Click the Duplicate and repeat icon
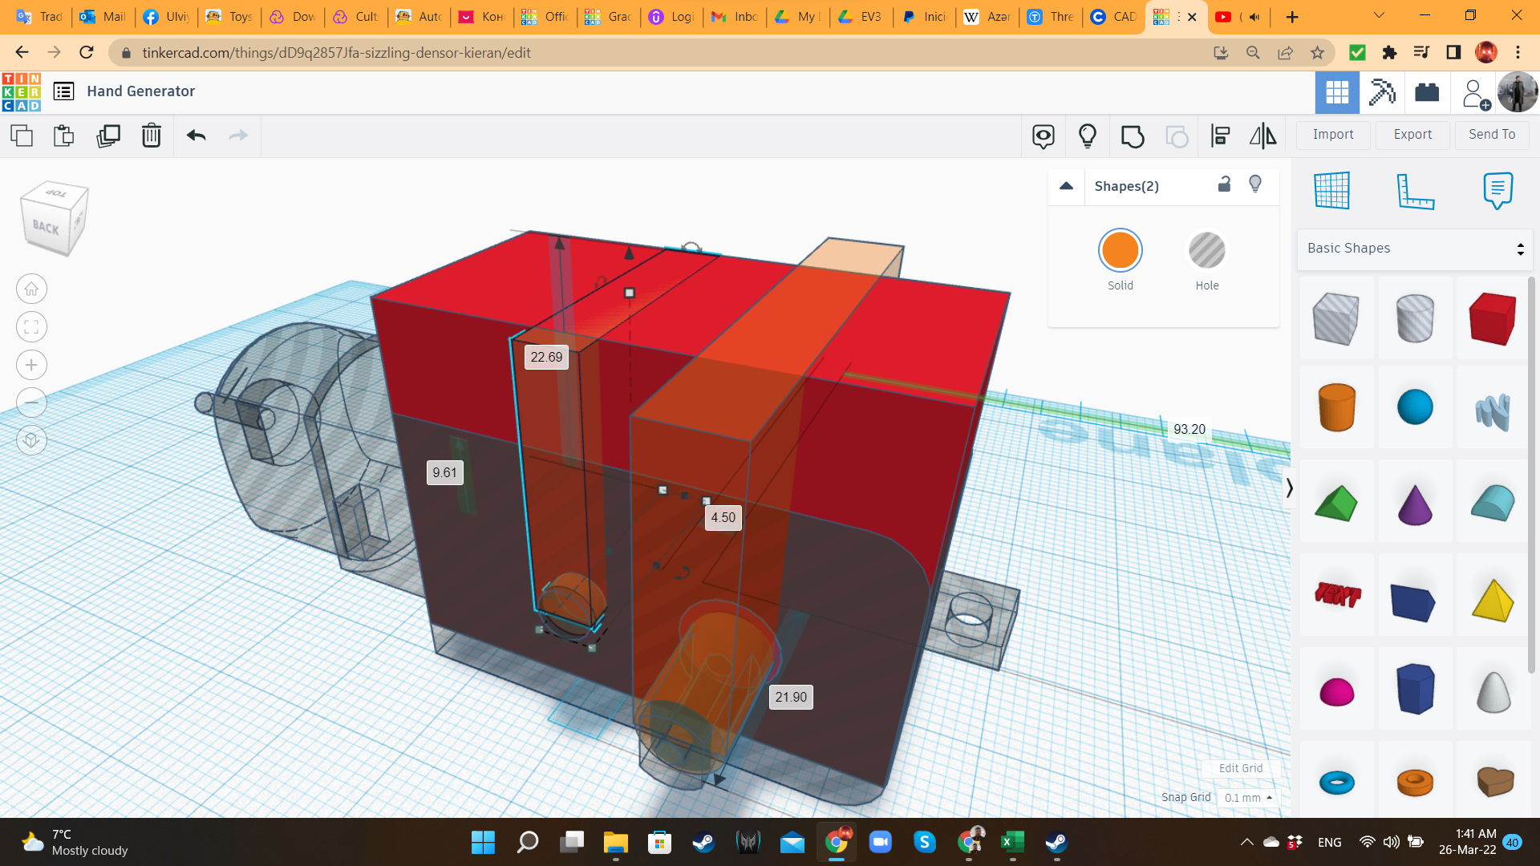The height and width of the screenshot is (866, 1540). (x=108, y=136)
